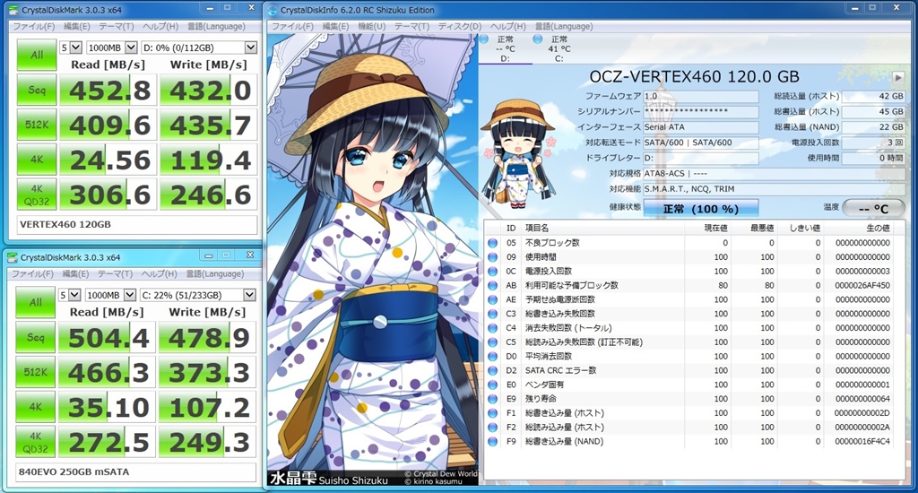Image resolution: width=918 pixels, height=493 pixels.
Task: Open 1000MB test size dropdown in top CrystalDiskMark
Action: pyautogui.click(x=112, y=48)
